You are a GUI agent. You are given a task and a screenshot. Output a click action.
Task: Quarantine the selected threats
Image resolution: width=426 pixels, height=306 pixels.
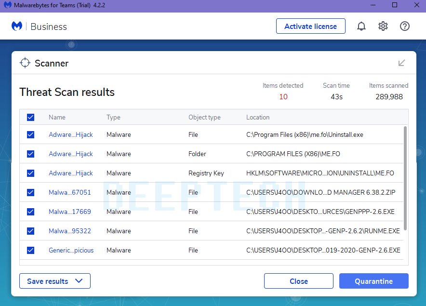373,281
